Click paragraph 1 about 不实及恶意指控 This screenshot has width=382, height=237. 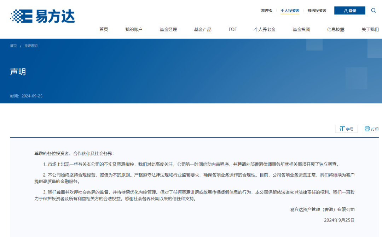191,164
